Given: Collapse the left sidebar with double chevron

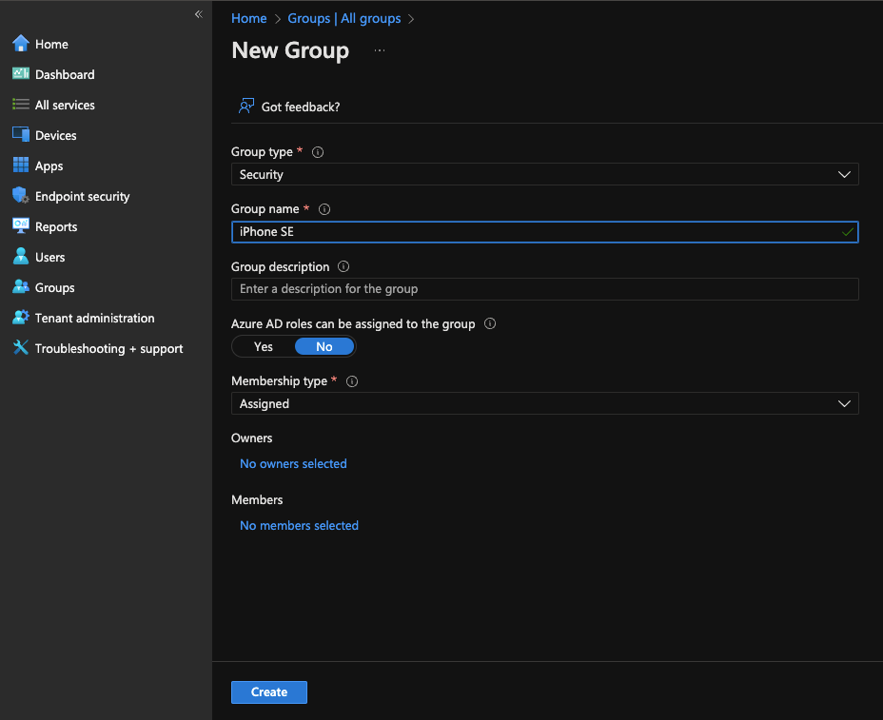Looking at the screenshot, I should (198, 14).
